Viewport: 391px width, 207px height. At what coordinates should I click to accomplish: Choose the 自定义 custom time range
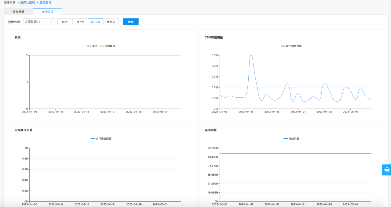pos(111,22)
